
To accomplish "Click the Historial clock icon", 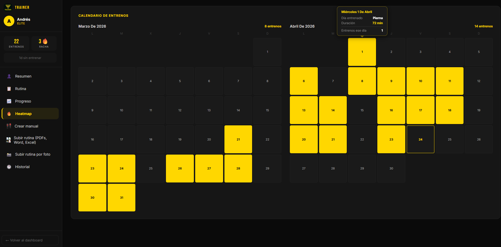I will [x=9, y=167].
